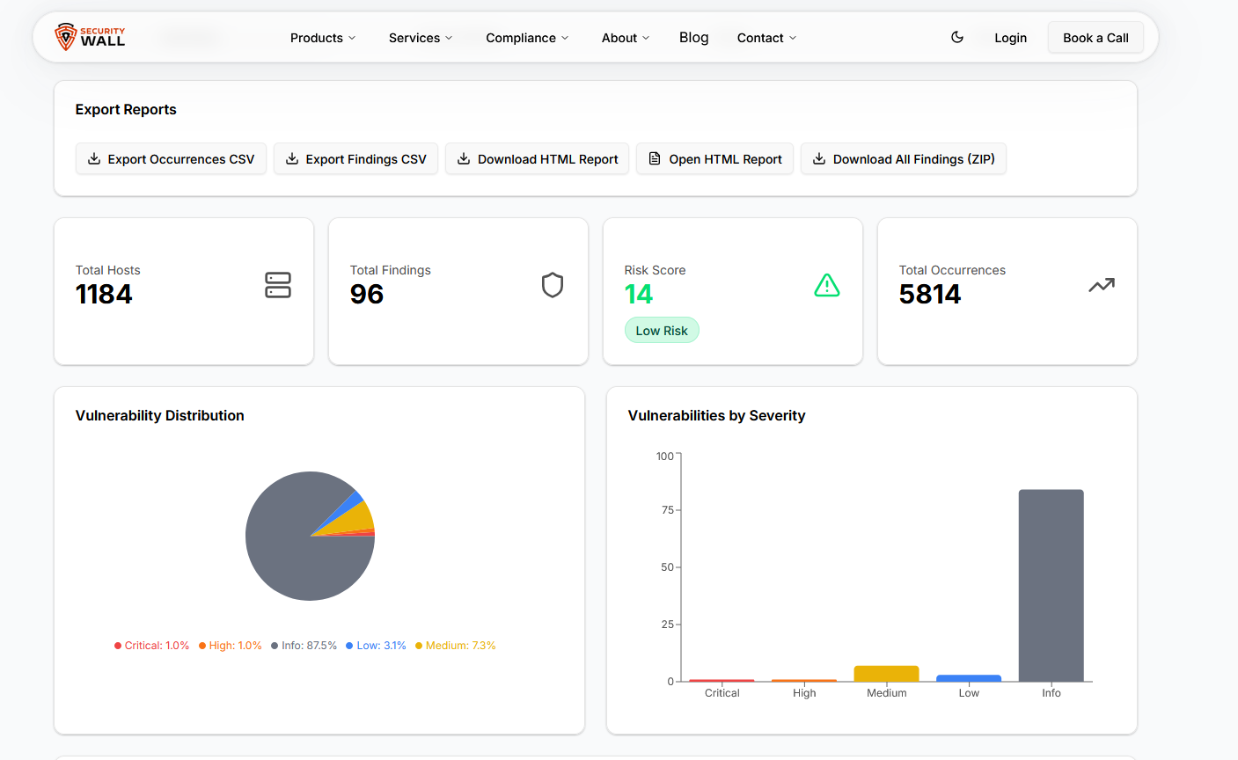Click the gray Info bar in severity chart
The image size is (1238, 760).
pyautogui.click(x=1051, y=585)
